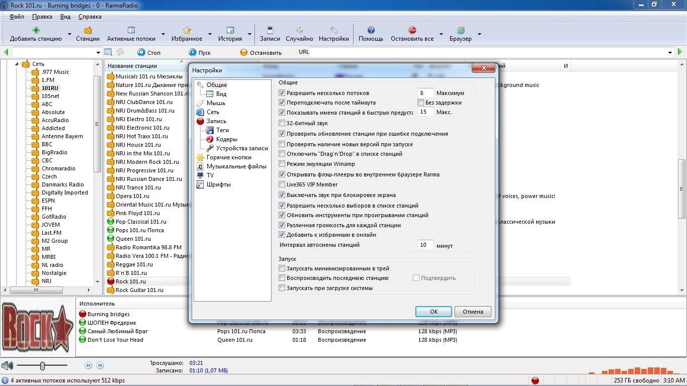The width and height of the screenshot is (687, 386).
Task: Click the speaker mute icon
Action: [x=7, y=365]
